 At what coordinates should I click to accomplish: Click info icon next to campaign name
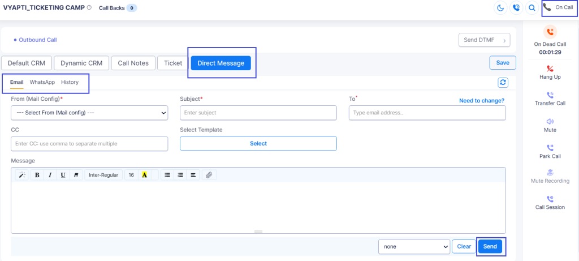pyautogui.click(x=89, y=7)
